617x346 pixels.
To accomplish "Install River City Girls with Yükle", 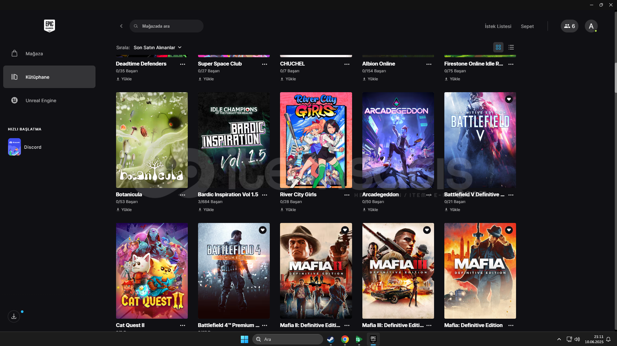I will pyautogui.click(x=288, y=210).
